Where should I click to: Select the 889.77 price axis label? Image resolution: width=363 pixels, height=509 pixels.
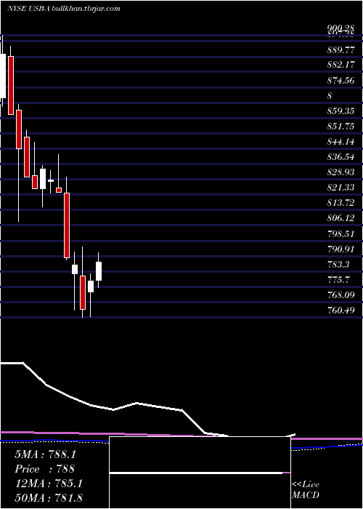coord(340,50)
